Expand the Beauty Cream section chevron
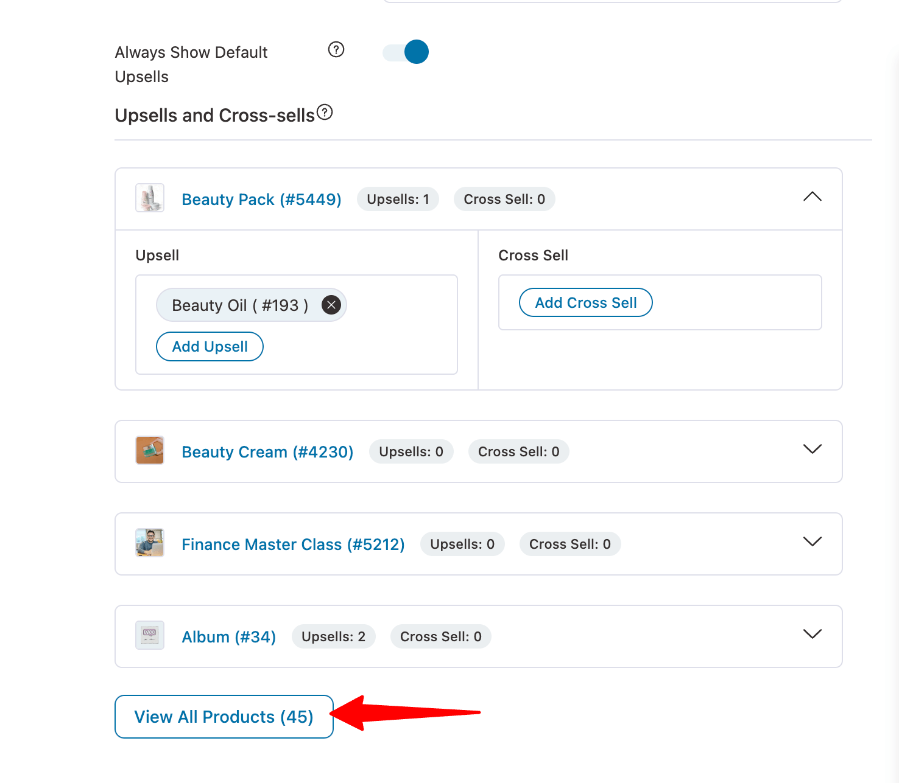Image resolution: width=899 pixels, height=783 pixels. [813, 449]
